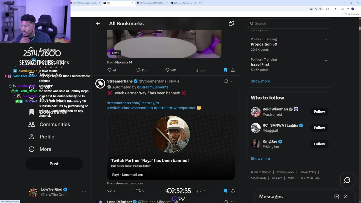Show more trending topics
Viewport: 361px width, 203px height.
[260, 81]
